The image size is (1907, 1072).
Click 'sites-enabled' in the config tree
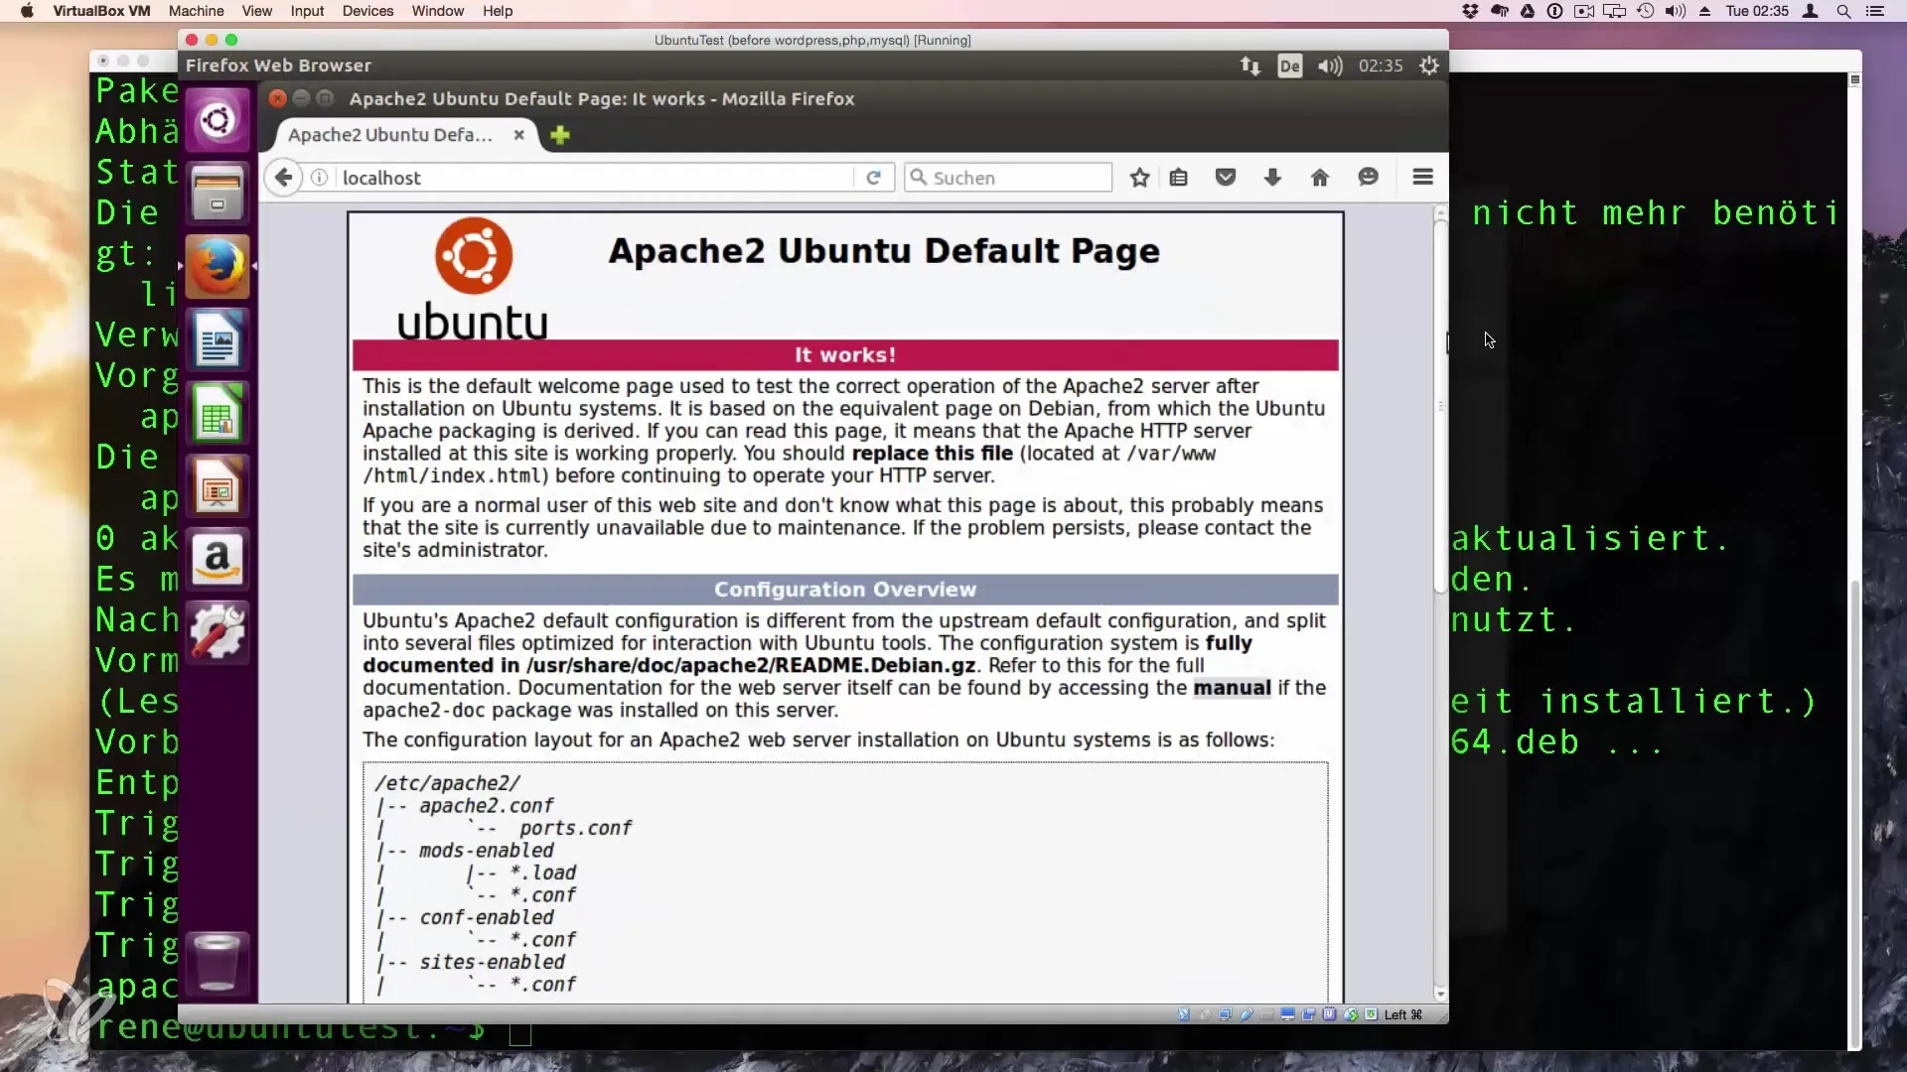492,962
